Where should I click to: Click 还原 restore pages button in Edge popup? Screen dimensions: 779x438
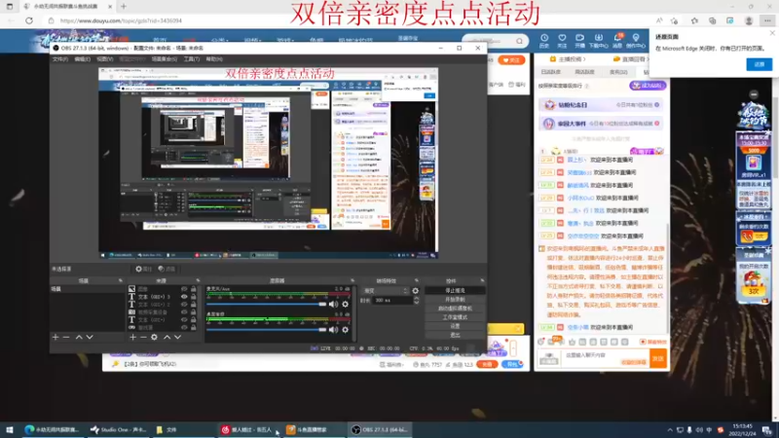pyautogui.click(x=759, y=64)
